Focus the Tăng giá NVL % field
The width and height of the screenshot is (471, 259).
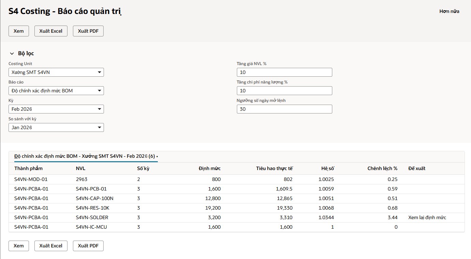click(x=284, y=72)
